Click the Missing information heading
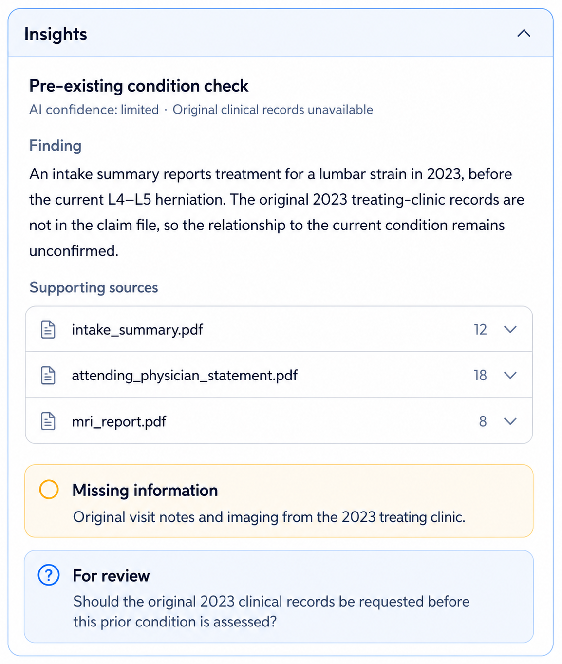562x664 pixels. (x=145, y=490)
